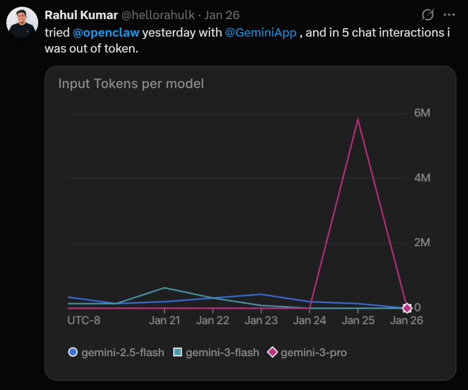
Task: Open the @openclaw mention link
Action: point(106,33)
